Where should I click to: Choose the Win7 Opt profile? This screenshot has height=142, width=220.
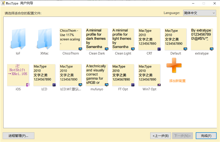pyautogui.click(x=149, y=75)
